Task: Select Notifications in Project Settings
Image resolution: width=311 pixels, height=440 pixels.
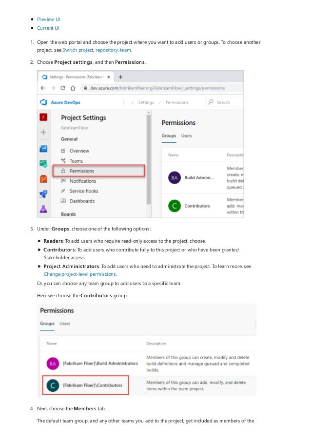Action: [x=83, y=181]
